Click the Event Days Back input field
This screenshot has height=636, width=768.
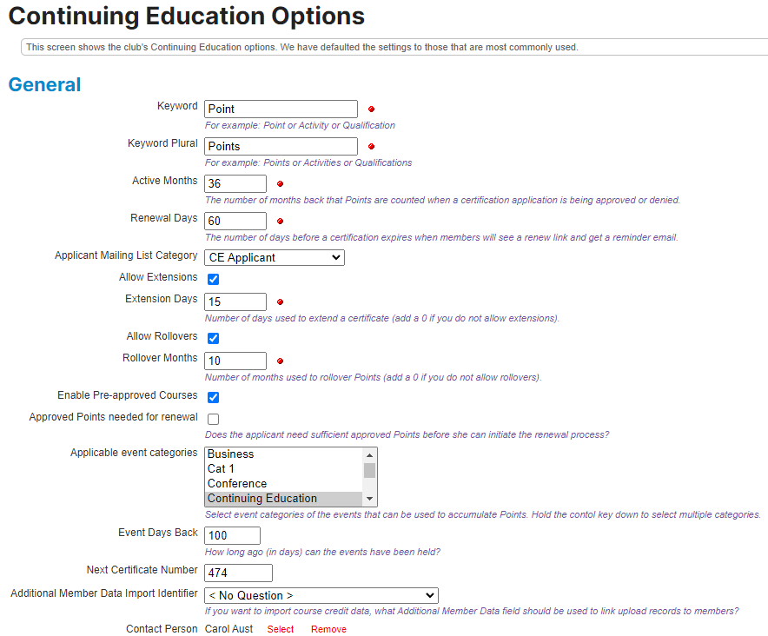231,535
